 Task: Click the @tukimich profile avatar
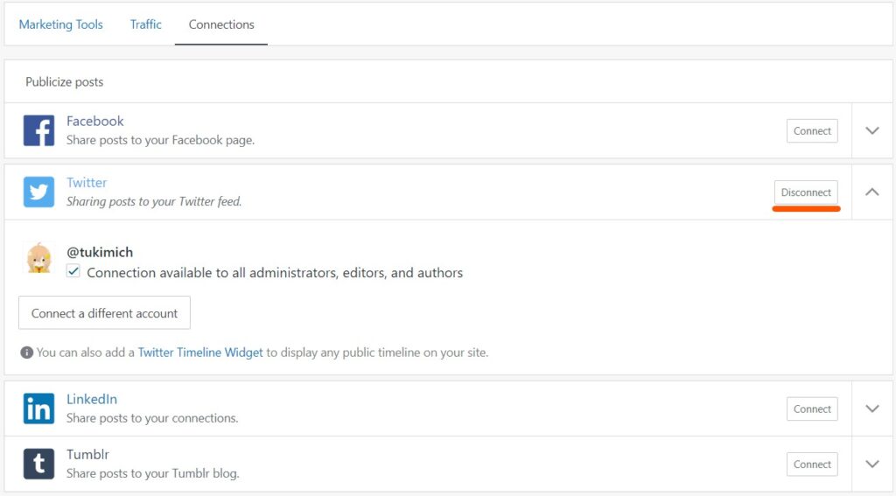(38, 258)
